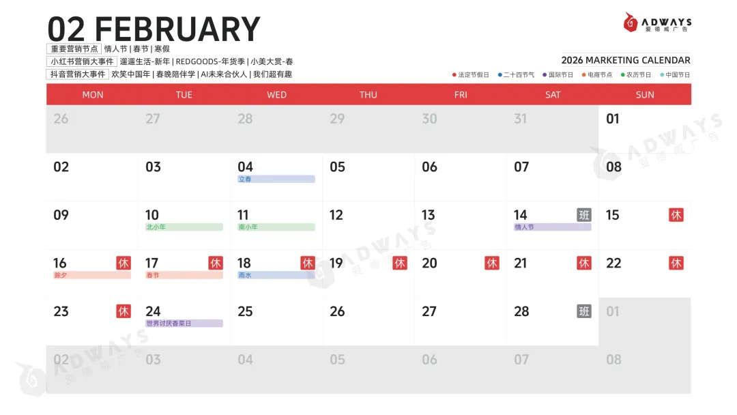Click the red 法定节假日 legend dot
The height and width of the screenshot is (415, 737).
[x=454, y=75]
